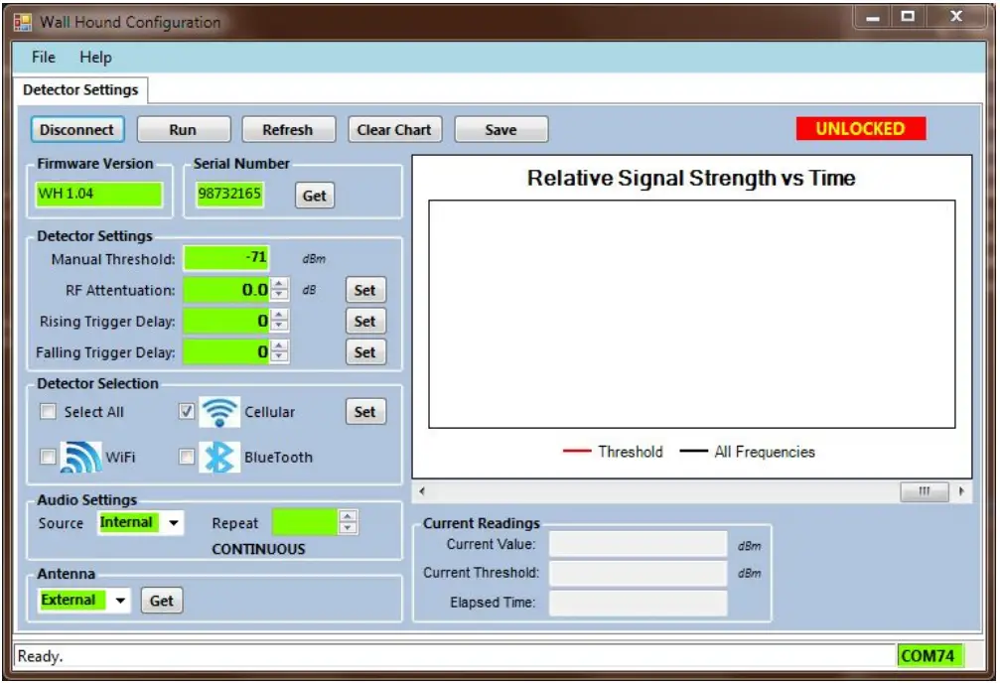Enable the BlueTooth detector checkbox
Screen dimensions: 1000x683
(189, 454)
